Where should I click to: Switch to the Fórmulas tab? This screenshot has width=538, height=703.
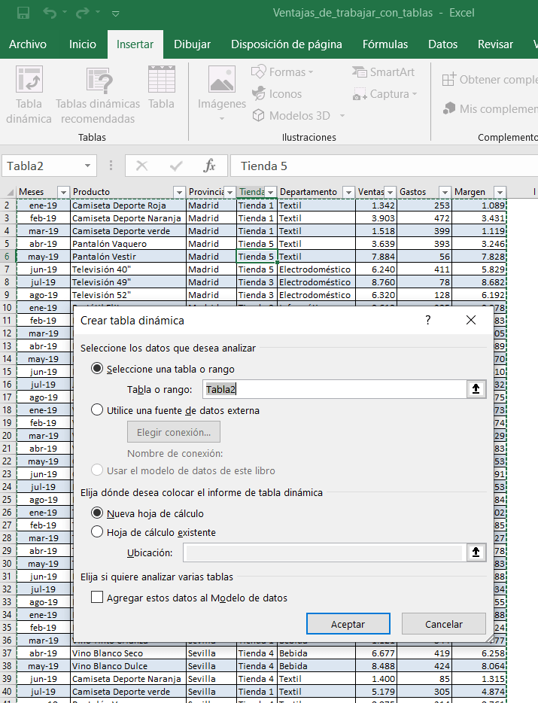[385, 44]
